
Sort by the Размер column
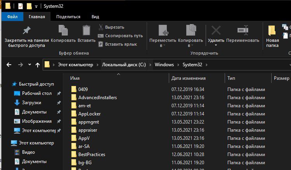coord(281,78)
